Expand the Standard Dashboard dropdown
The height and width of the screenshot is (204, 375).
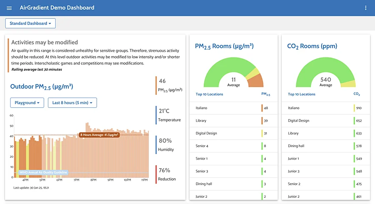point(30,23)
